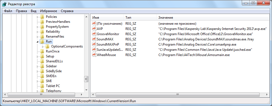Image resolution: width=272 pixels, height=106 pixels.
Task: Click the string icon of GrooveMonitor value
Action: [x=94, y=34]
